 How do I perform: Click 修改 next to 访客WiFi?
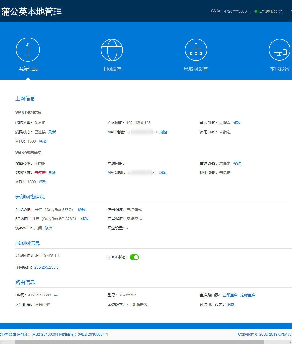pyautogui.click(x=48, y=228)
